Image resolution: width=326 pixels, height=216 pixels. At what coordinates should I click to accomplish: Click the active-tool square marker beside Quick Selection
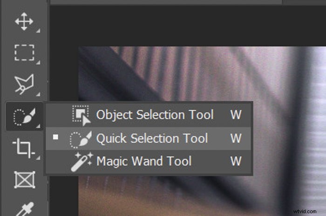(55, 137)
